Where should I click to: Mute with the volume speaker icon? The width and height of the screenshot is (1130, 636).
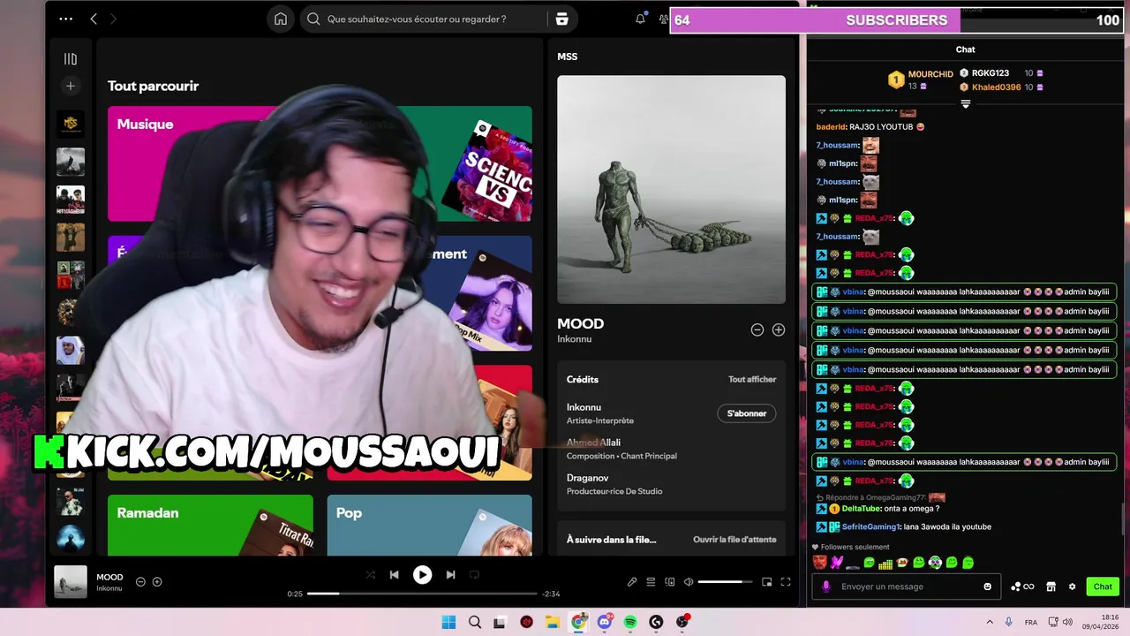689,581
